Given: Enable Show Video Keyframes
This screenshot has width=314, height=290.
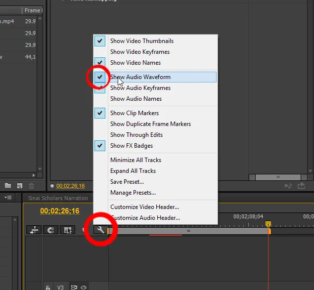Looking at the screenshot, I should point(140,52).
